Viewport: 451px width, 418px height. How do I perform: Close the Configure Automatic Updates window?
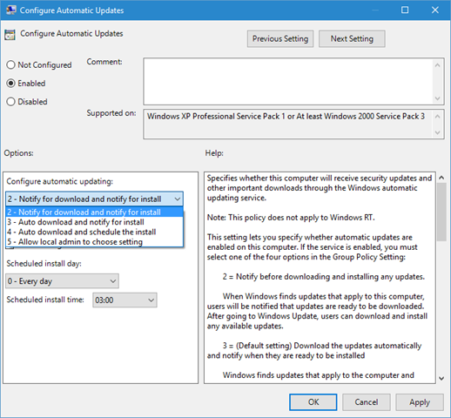(435, 10)
